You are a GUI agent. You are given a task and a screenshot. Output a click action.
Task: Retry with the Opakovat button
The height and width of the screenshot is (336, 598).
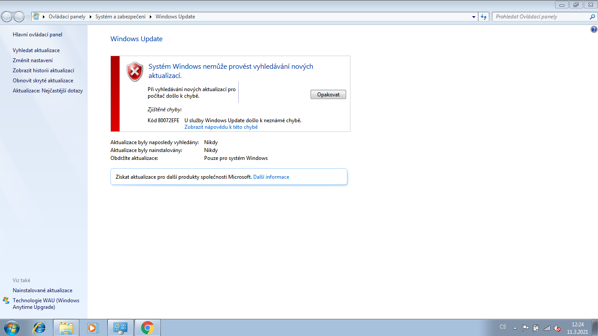[x=328, y=95]
